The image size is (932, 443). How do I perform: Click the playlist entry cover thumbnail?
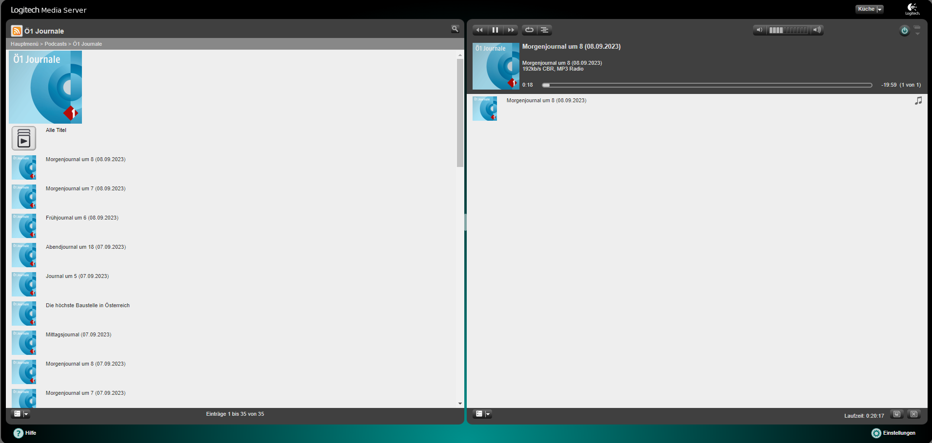tap(485, 109)
